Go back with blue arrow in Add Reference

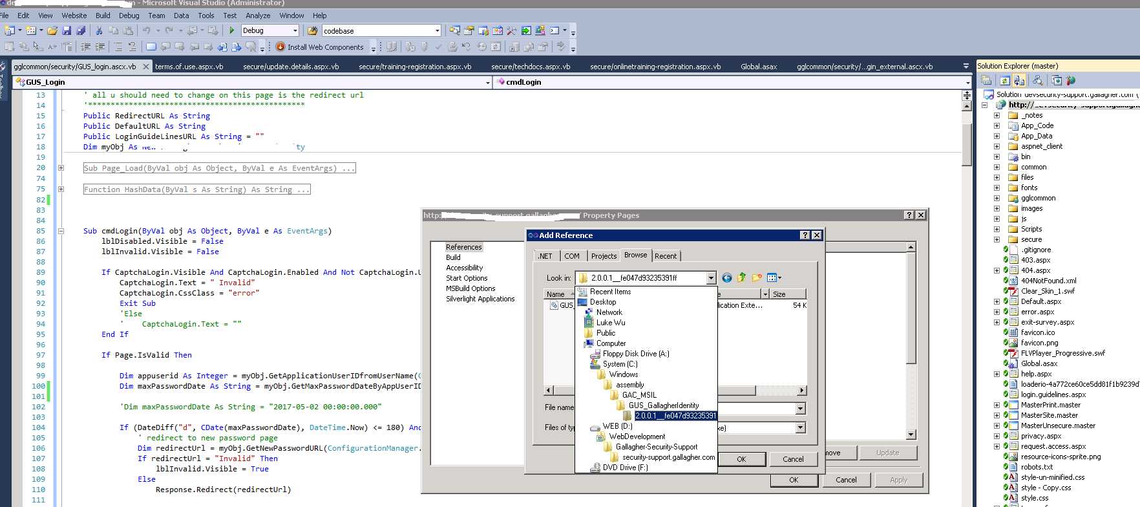(727, 277)
